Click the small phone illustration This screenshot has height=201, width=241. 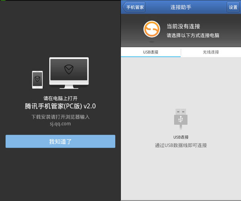pos(37,80)
